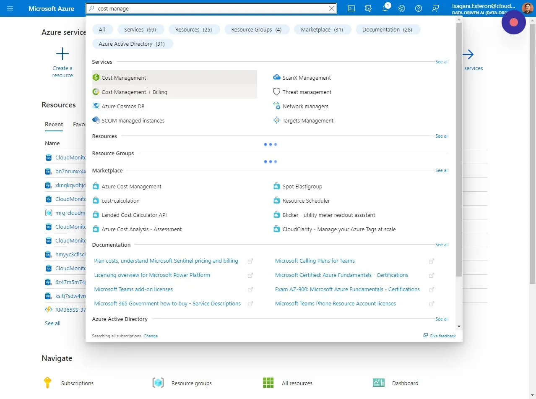Click the SCOM managed instances icon
Image resolution: width=536 pixels, height=399 pixels.
[96, 120]
